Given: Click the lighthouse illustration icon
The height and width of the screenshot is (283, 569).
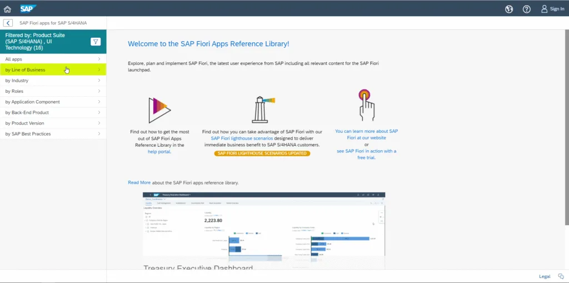Looking at the screenshot, I should pos(263,110).
